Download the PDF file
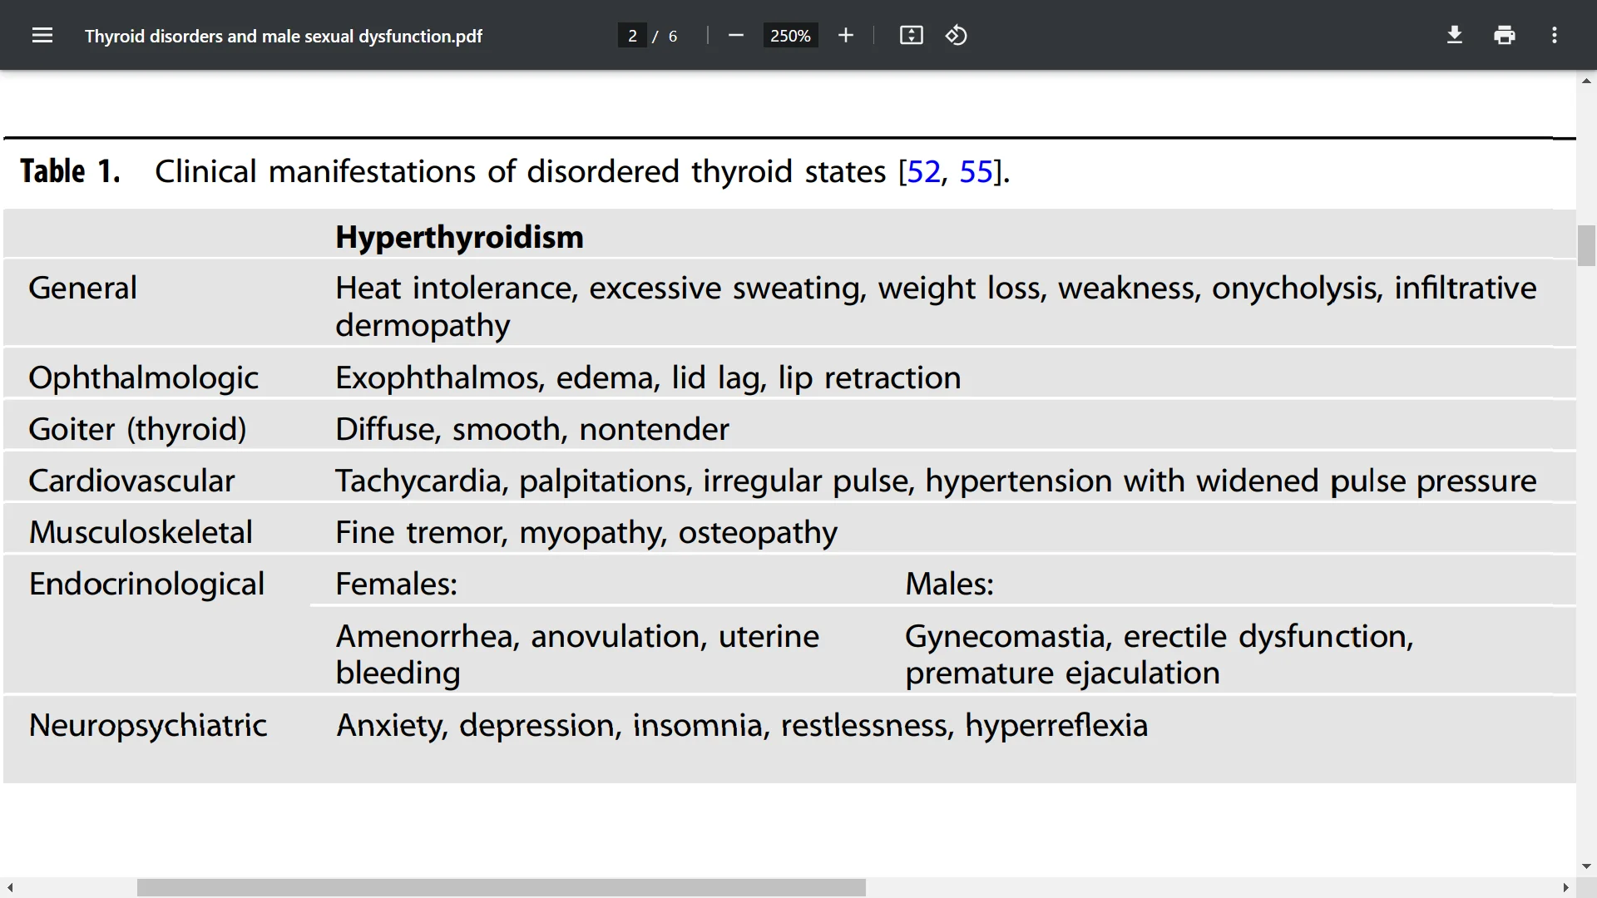1597x898 pixels. point(1454,35)
